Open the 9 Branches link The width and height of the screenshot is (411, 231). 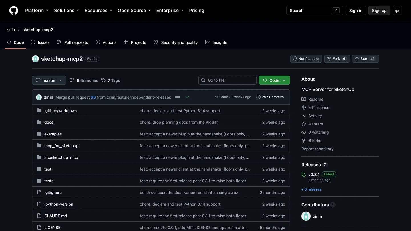click(84, 80)
